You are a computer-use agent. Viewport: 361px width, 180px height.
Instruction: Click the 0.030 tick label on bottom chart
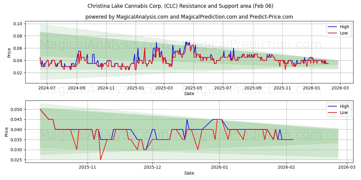[17, 150]
